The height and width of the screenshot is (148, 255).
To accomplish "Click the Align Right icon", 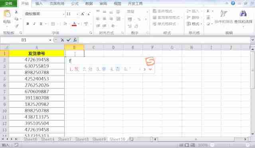I will point(111,18).
